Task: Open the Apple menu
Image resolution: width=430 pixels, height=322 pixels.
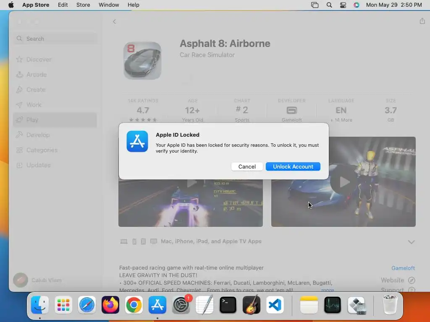Action: click(x=11, y=5)
